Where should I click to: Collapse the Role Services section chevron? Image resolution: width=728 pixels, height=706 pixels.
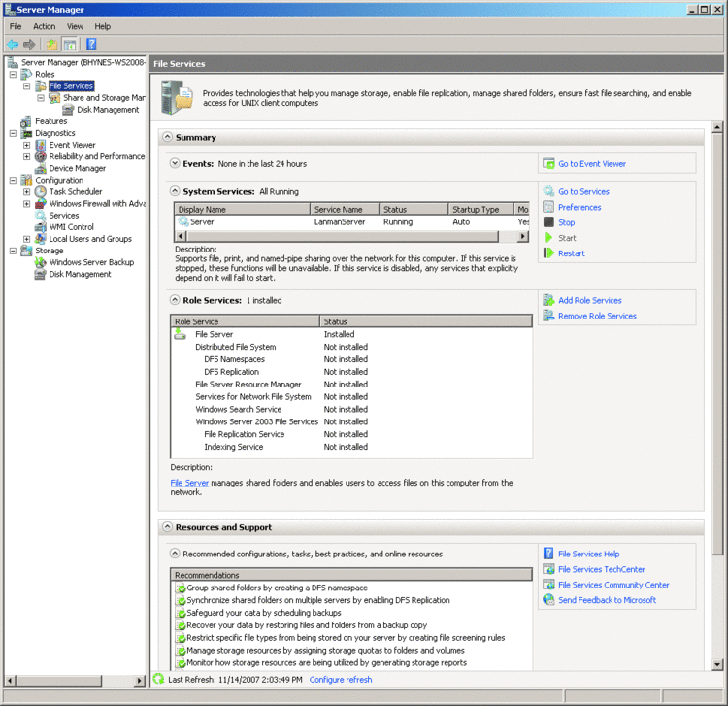coord(175,301)
